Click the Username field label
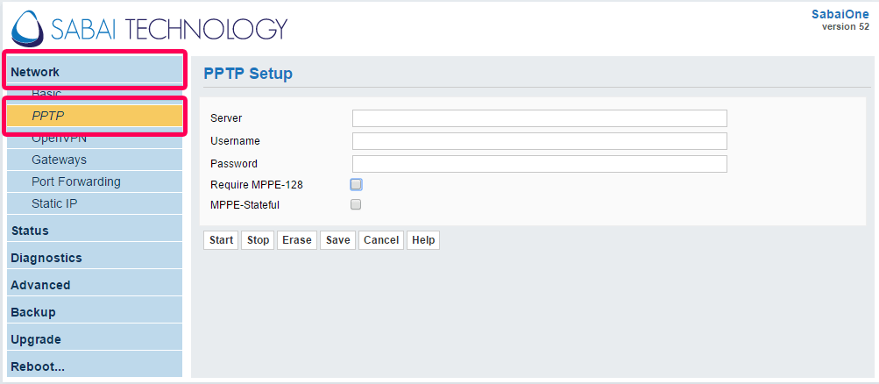The width and height of the screenshot is (879, 384). [235, 140]
